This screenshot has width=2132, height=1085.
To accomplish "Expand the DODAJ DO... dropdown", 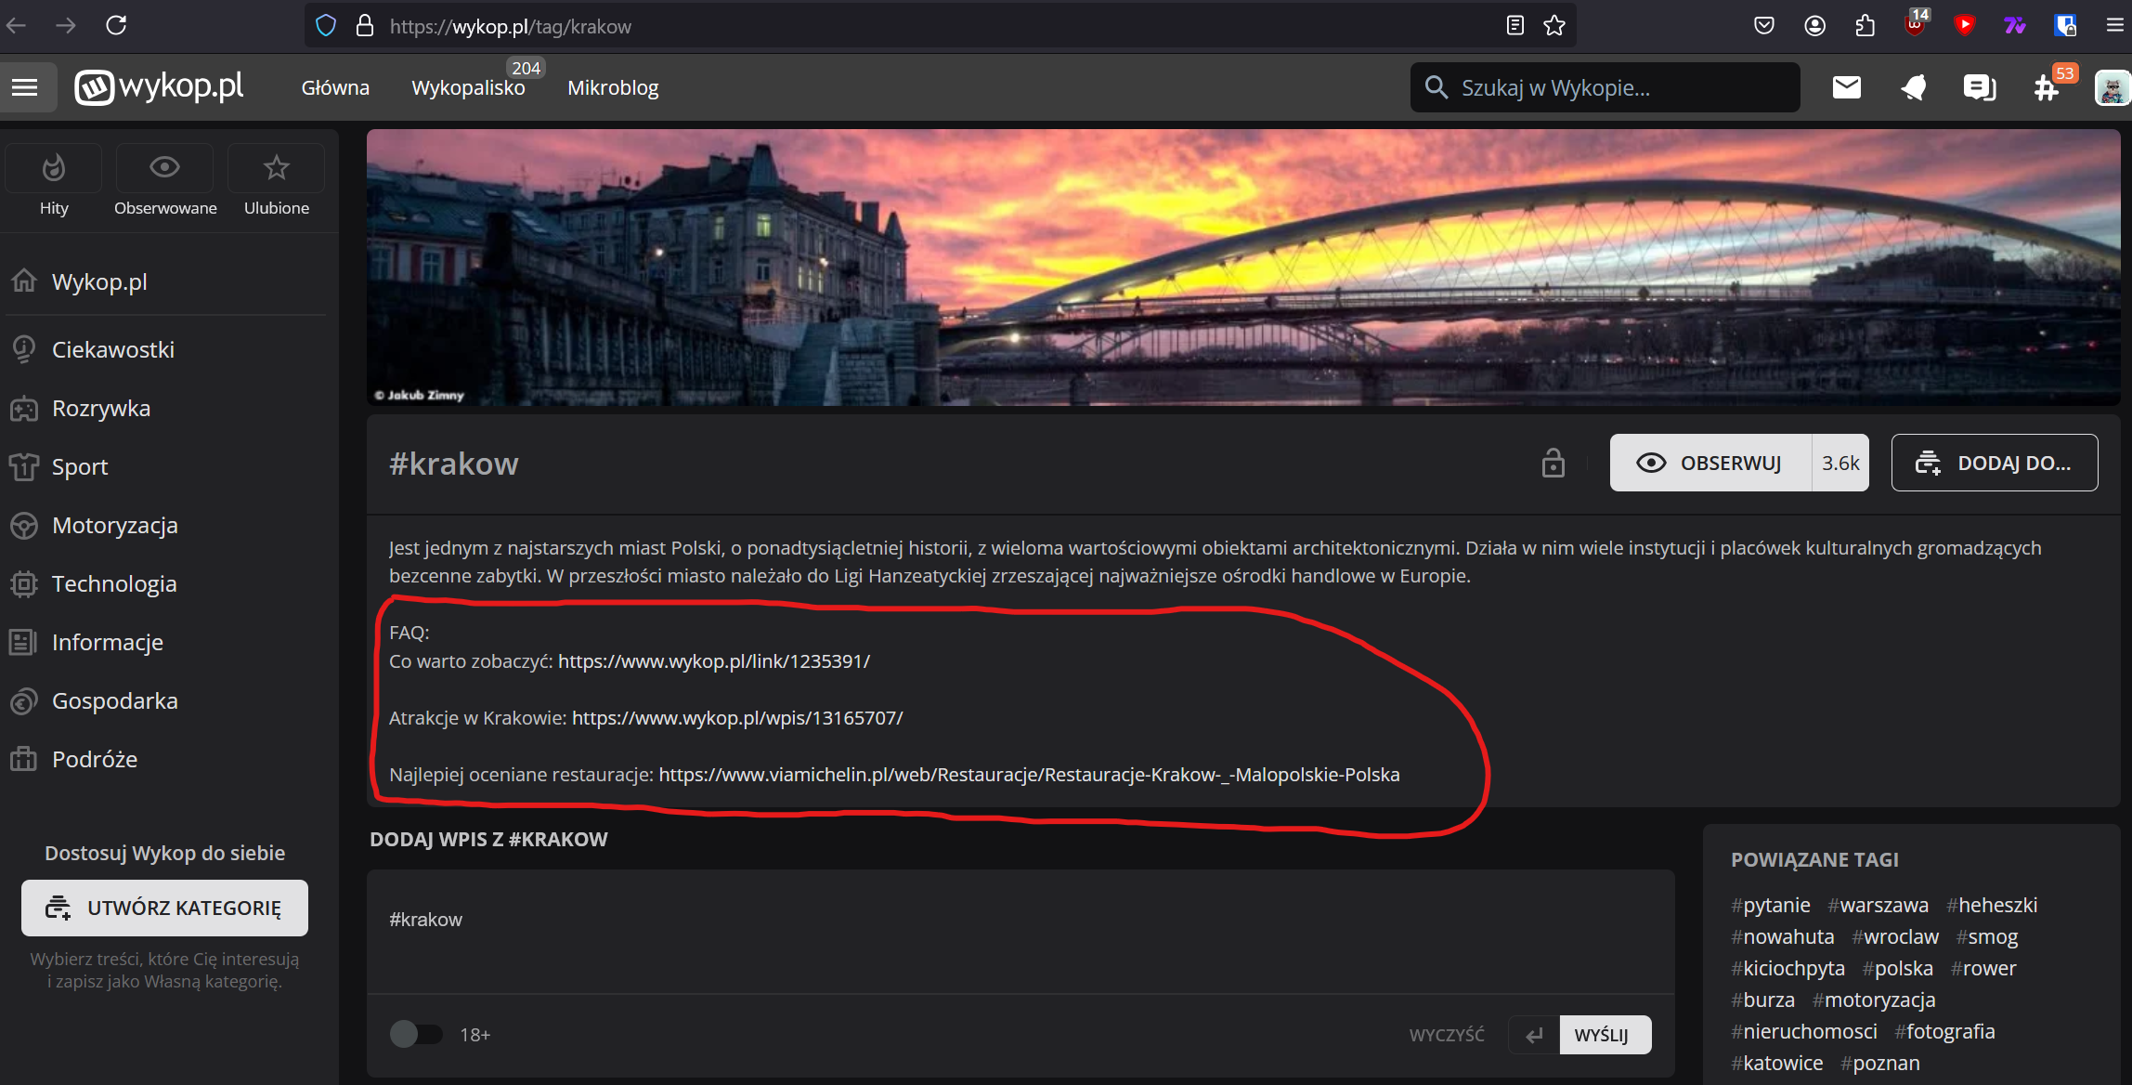I will [1994, 463].
